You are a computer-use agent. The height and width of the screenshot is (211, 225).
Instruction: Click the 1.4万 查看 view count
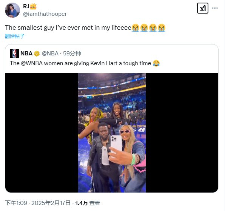click(88, 203)
